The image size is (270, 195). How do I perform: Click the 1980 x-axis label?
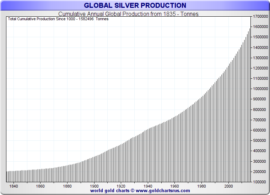(201, 186)
